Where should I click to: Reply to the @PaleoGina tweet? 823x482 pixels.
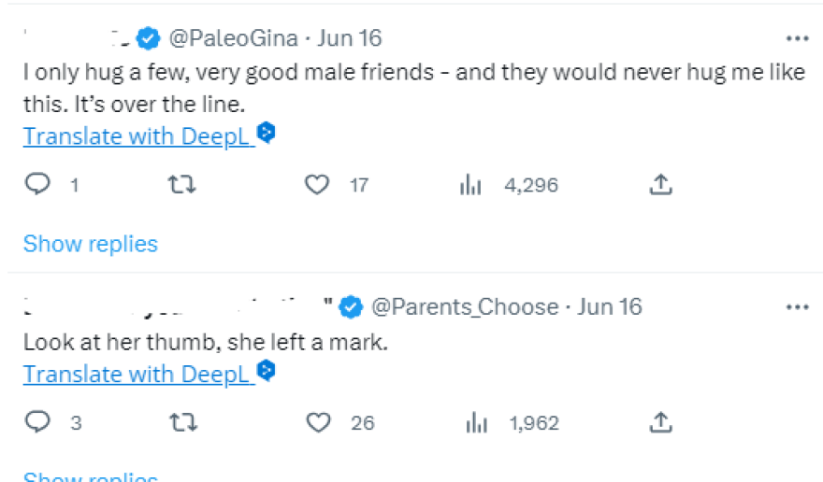point(37,185)
